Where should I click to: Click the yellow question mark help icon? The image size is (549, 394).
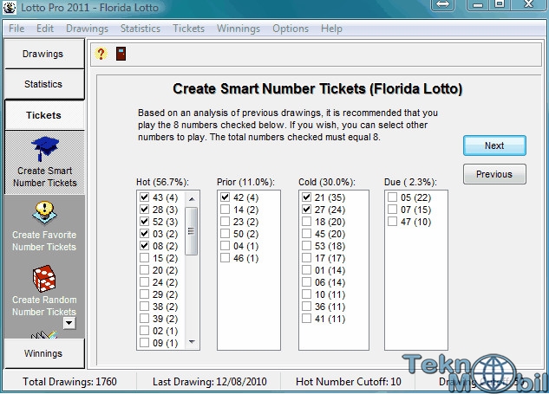click(x=101, y=54)
